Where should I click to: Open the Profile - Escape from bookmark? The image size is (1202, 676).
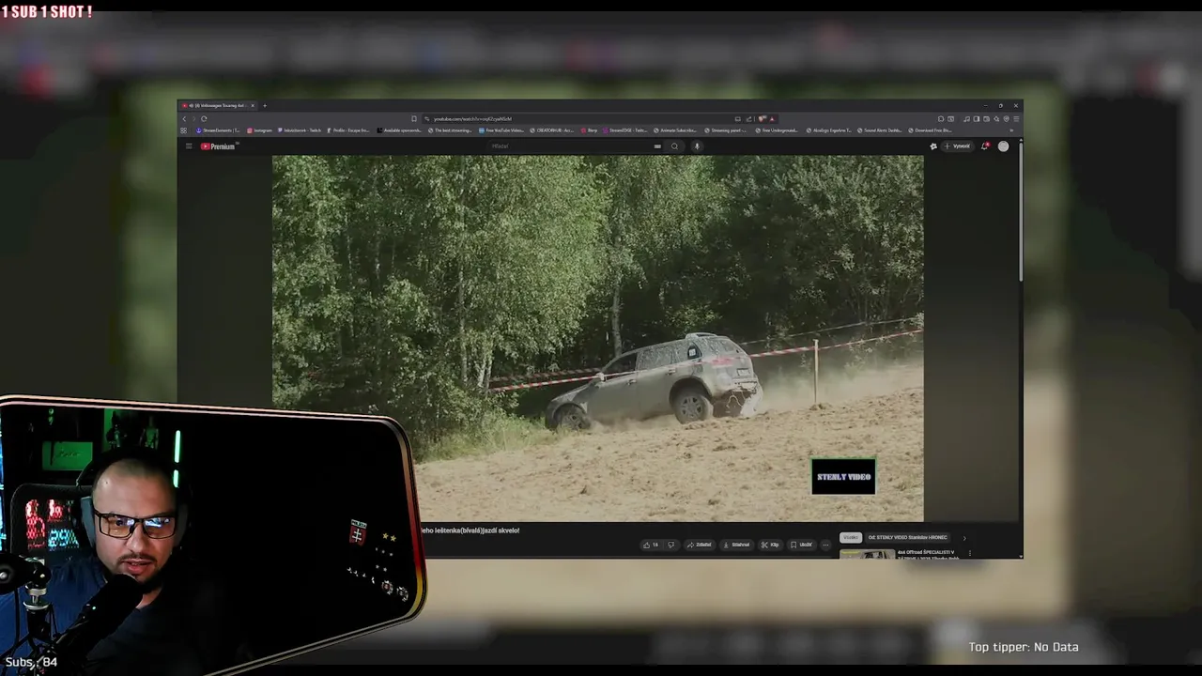point(348,131)
